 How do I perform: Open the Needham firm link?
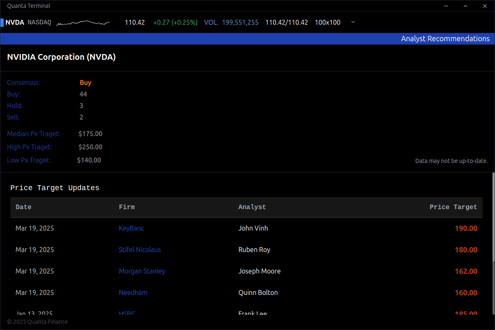[x=133, y=292]
